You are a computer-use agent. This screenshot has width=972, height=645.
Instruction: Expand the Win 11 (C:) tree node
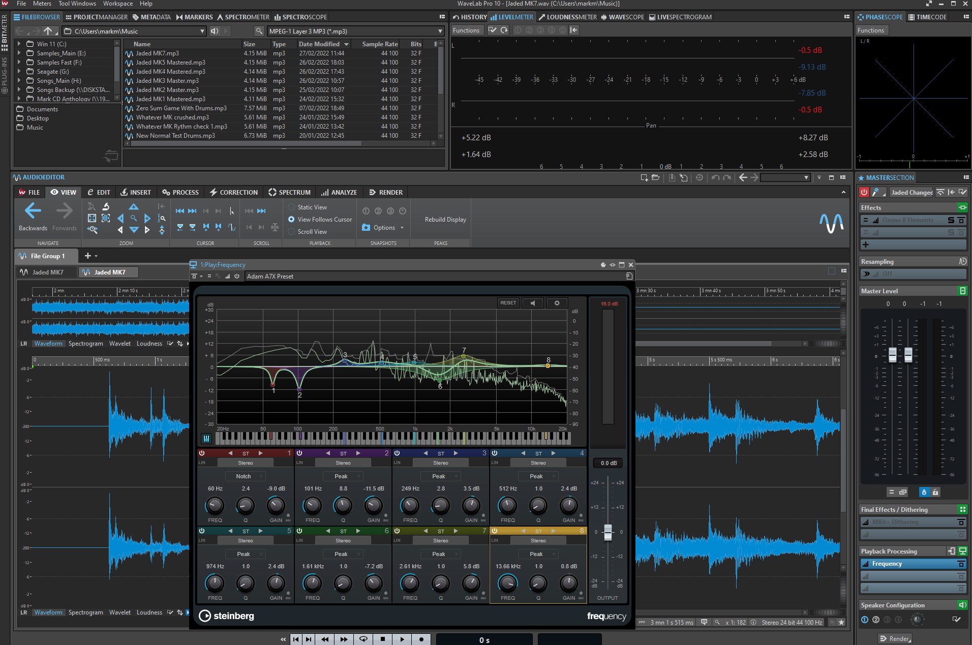[x=19, y=44]
